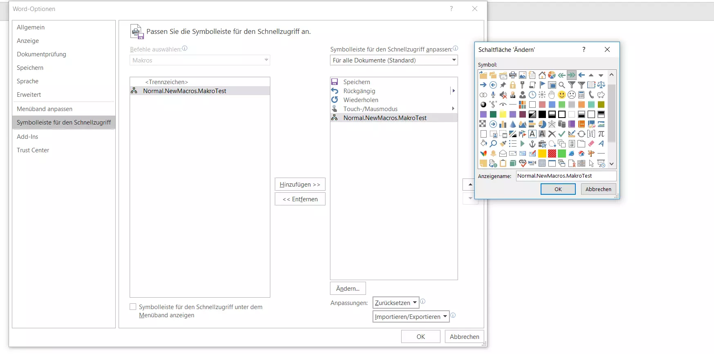
Task: Choose the eye symbol
Action: click(503, 105)
